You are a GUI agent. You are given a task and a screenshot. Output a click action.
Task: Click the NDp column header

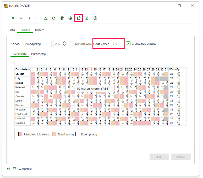pos(171,69)
